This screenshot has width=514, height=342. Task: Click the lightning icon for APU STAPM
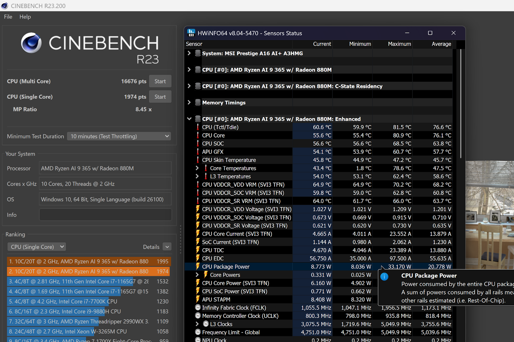pos(198,299)
